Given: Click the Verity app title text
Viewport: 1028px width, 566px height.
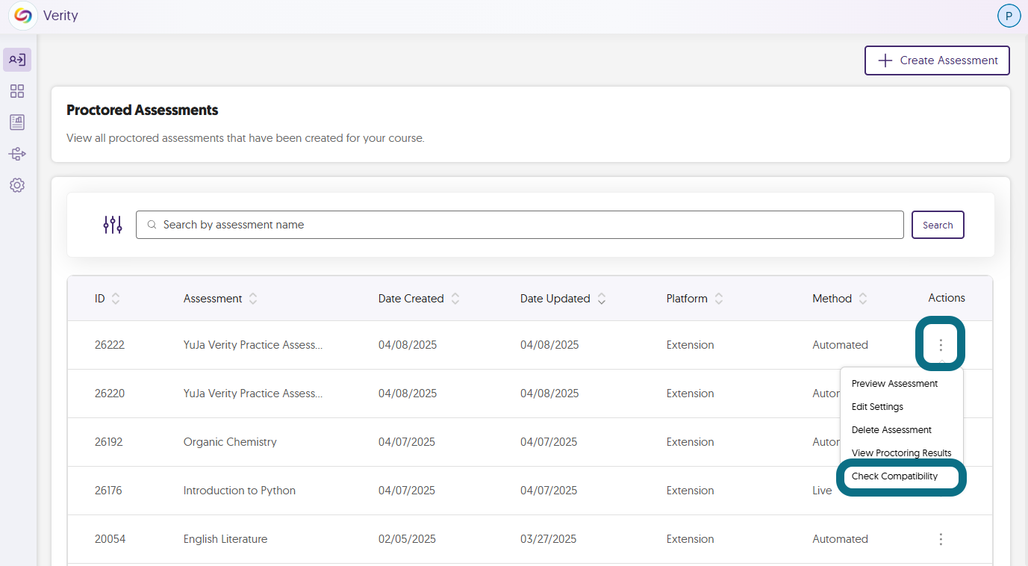Looking at the screenshot, I should 60,16.
